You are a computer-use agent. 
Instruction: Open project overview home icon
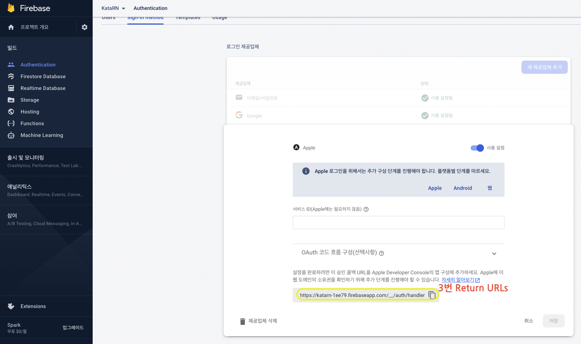tap(11, 27)
